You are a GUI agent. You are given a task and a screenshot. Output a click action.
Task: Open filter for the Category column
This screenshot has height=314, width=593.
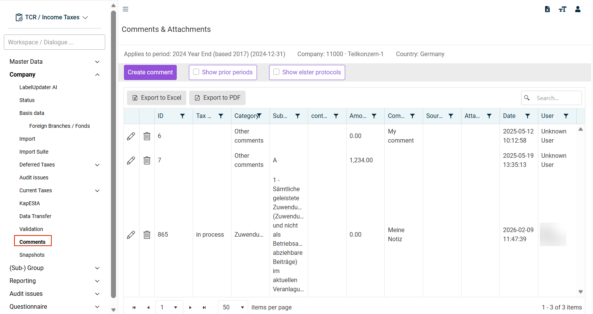(x=259, y=116)
